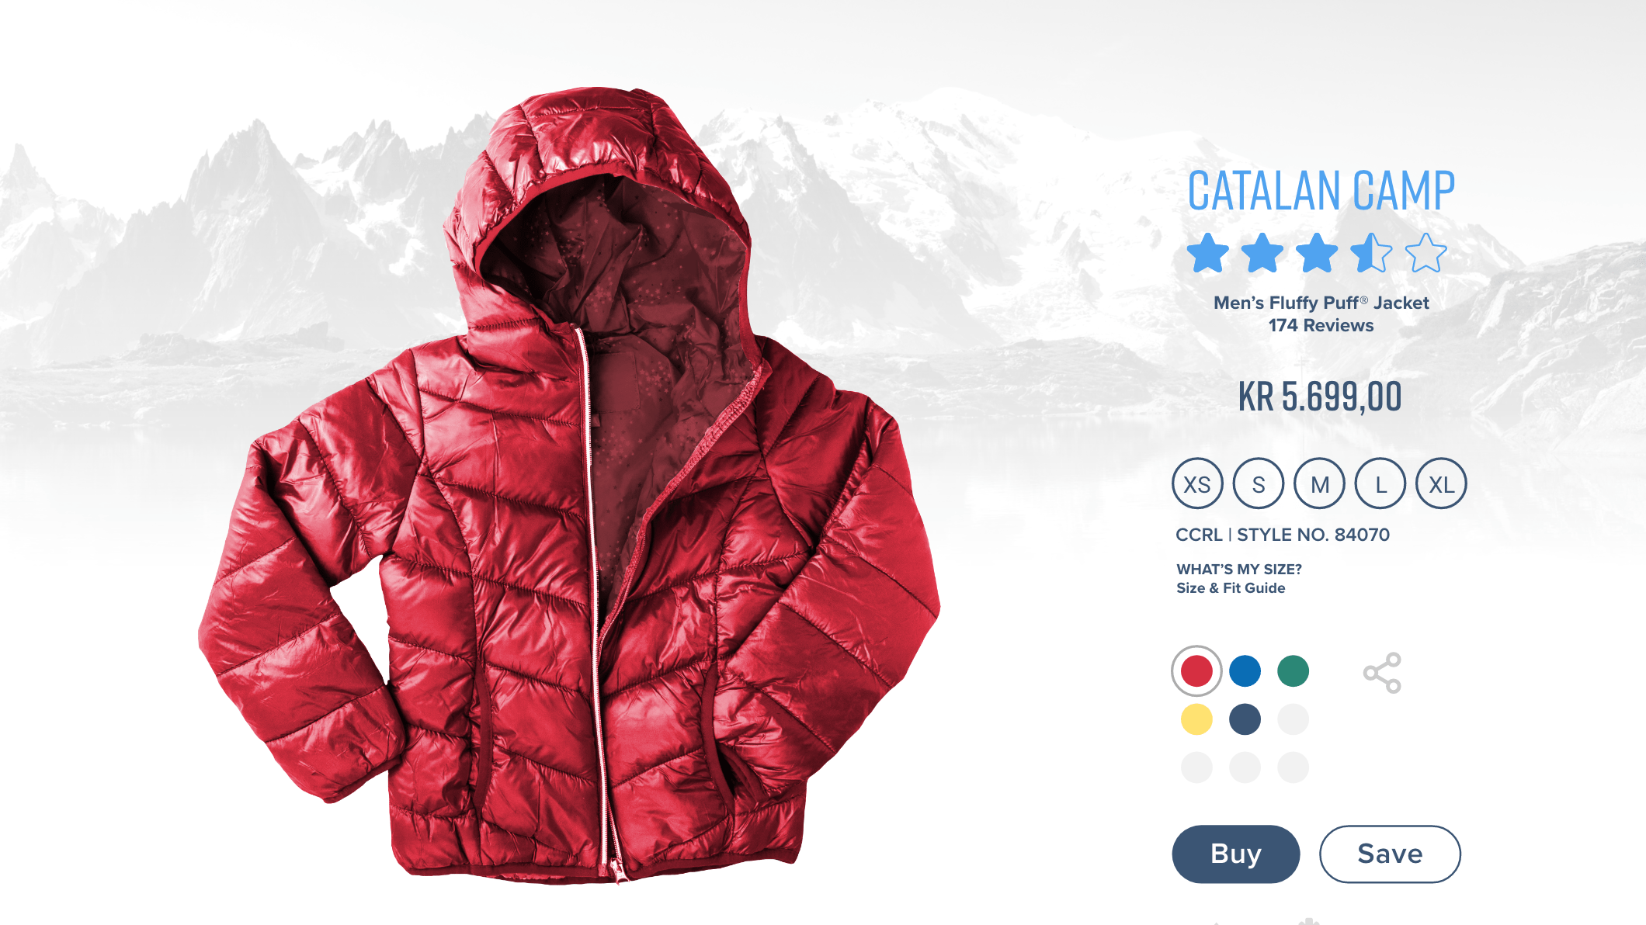Select size S

click(1259, 483)
